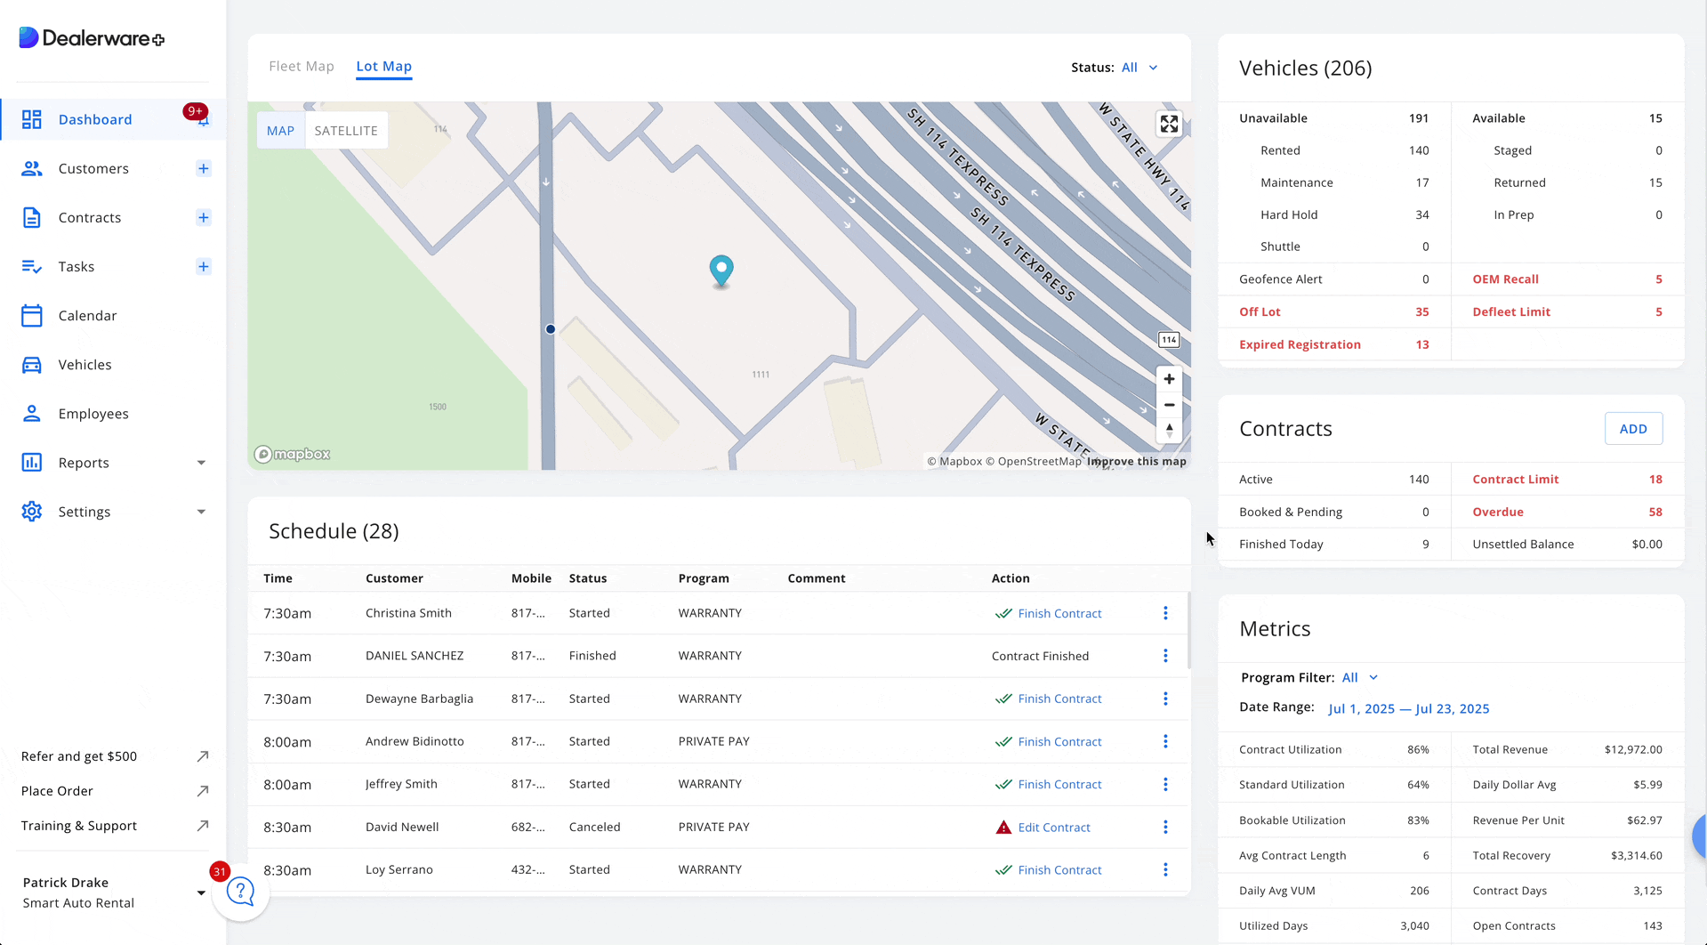Open the date range Jul 1 – Jul 23 picker

pos(1408,708)
